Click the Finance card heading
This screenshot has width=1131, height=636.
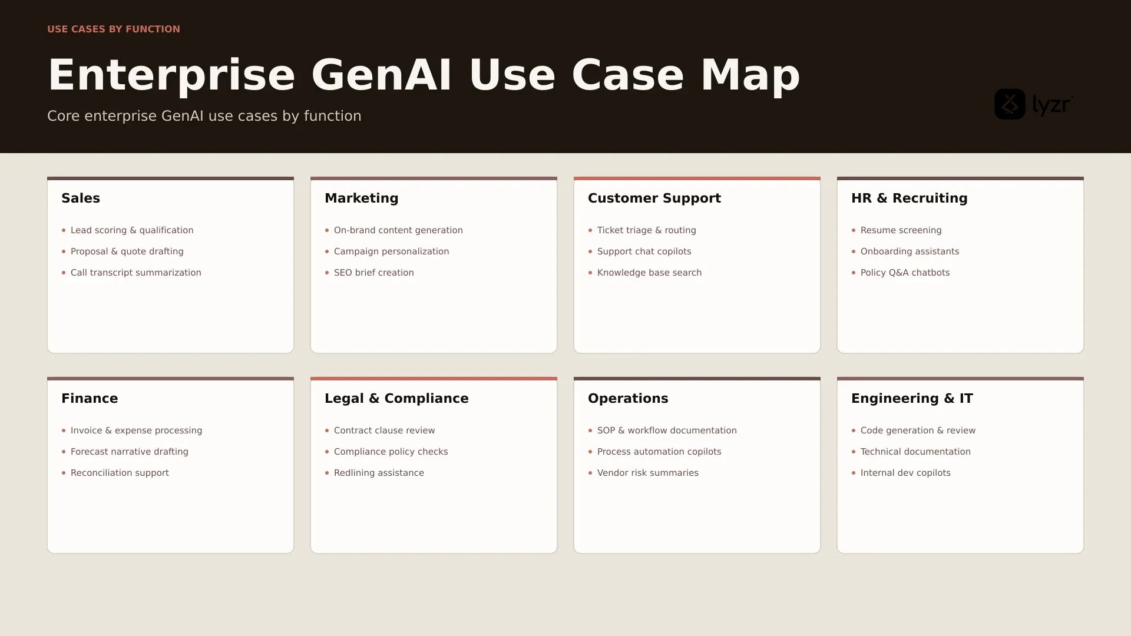(x=90, y=398)
